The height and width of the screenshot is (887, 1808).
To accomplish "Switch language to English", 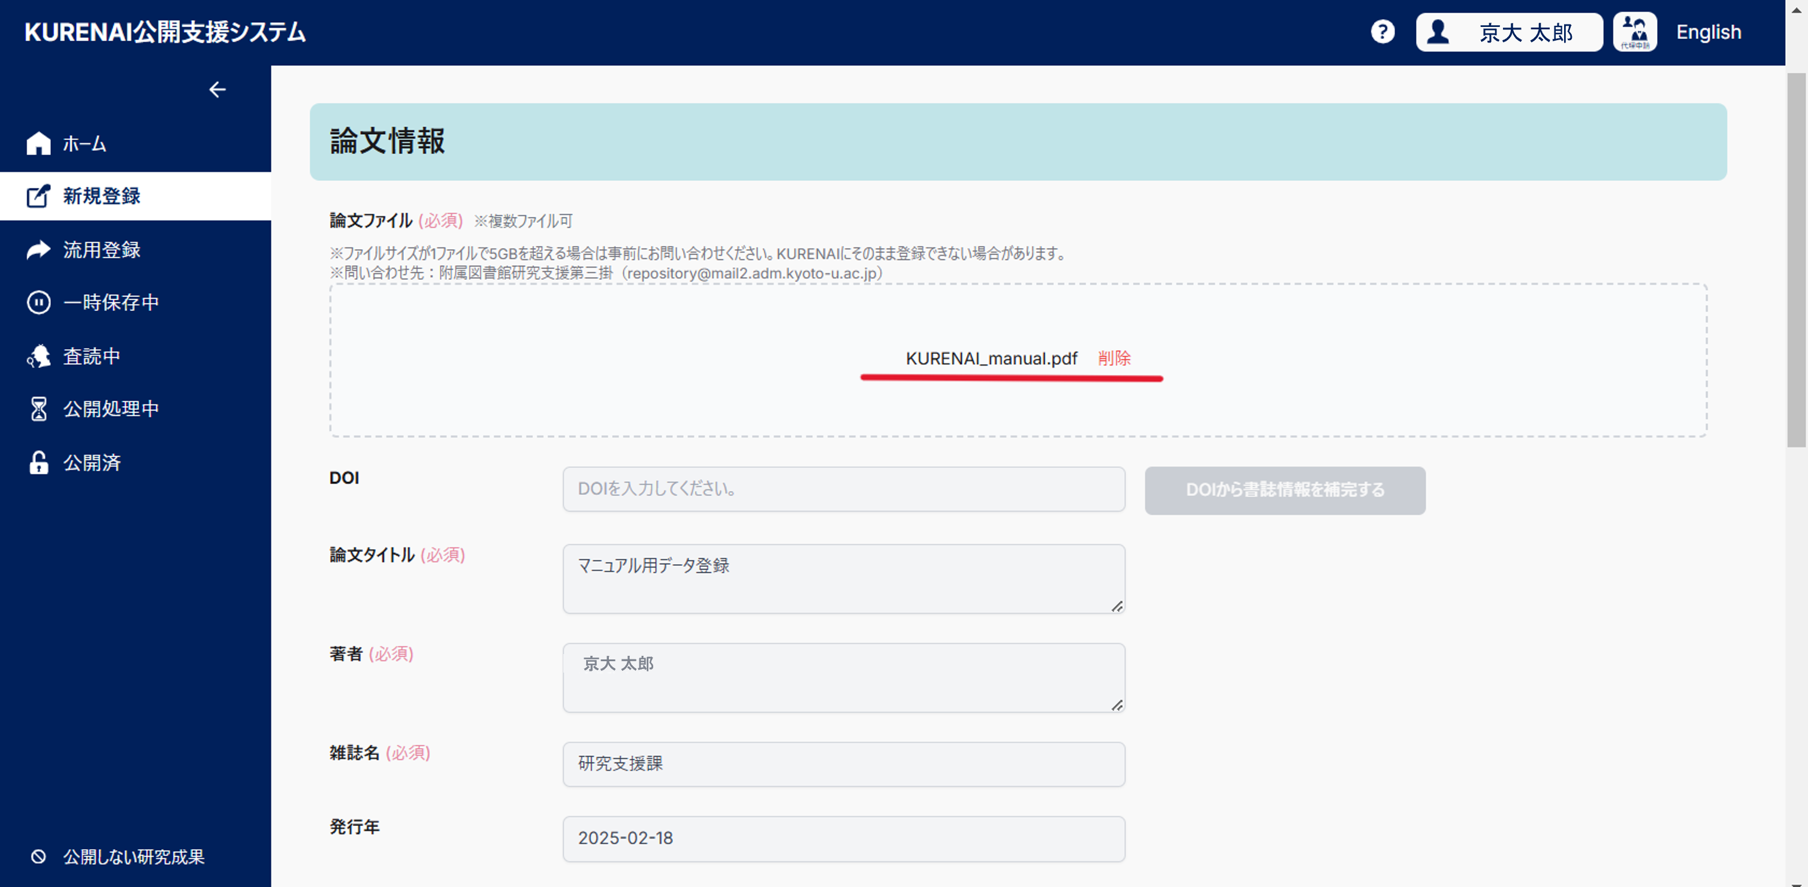I will [1709, 32].
